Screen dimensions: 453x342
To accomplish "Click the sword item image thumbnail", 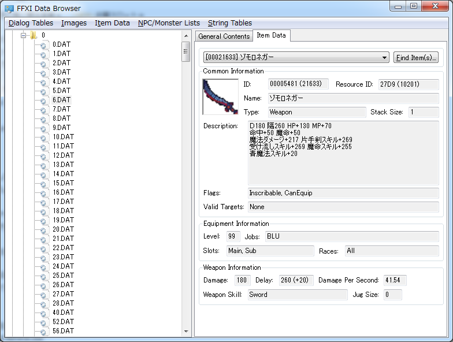I will [221, 97].
